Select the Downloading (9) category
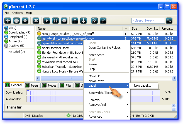The height and width of the screenshot is (124, 183). coord(17,32)
